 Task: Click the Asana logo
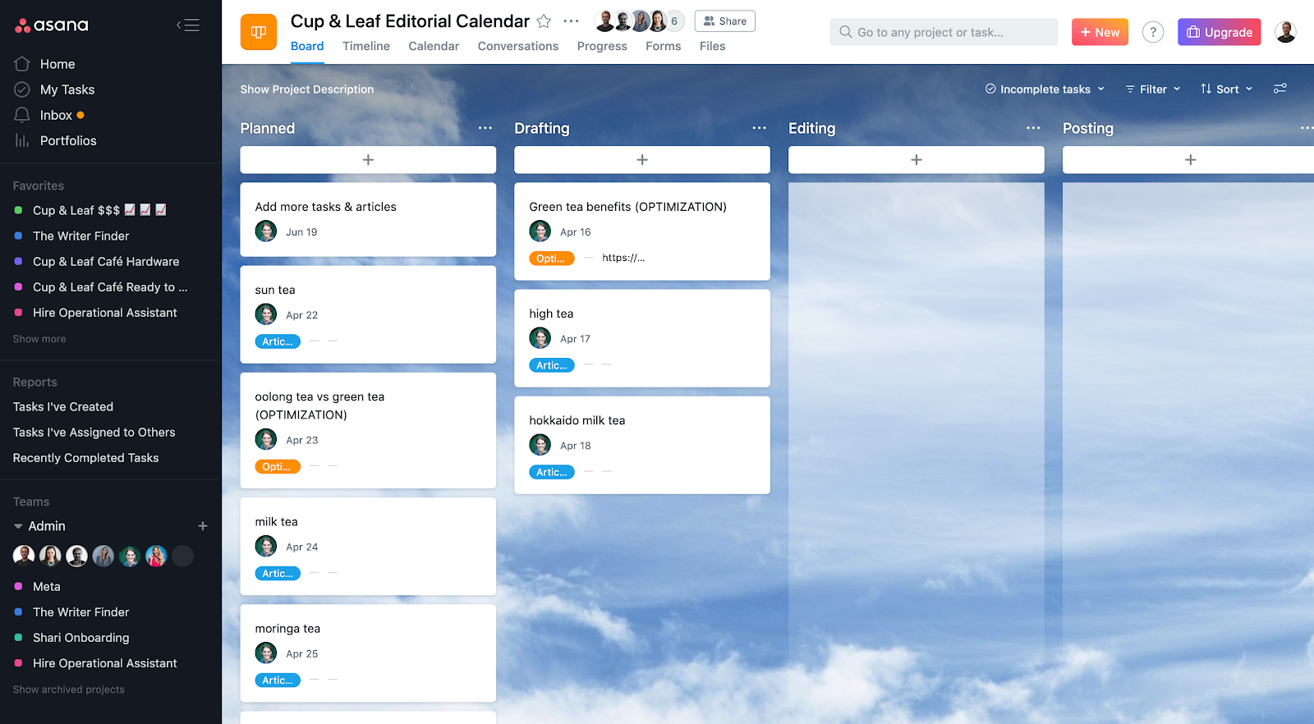pyautogui.click(x=51, y=25)
